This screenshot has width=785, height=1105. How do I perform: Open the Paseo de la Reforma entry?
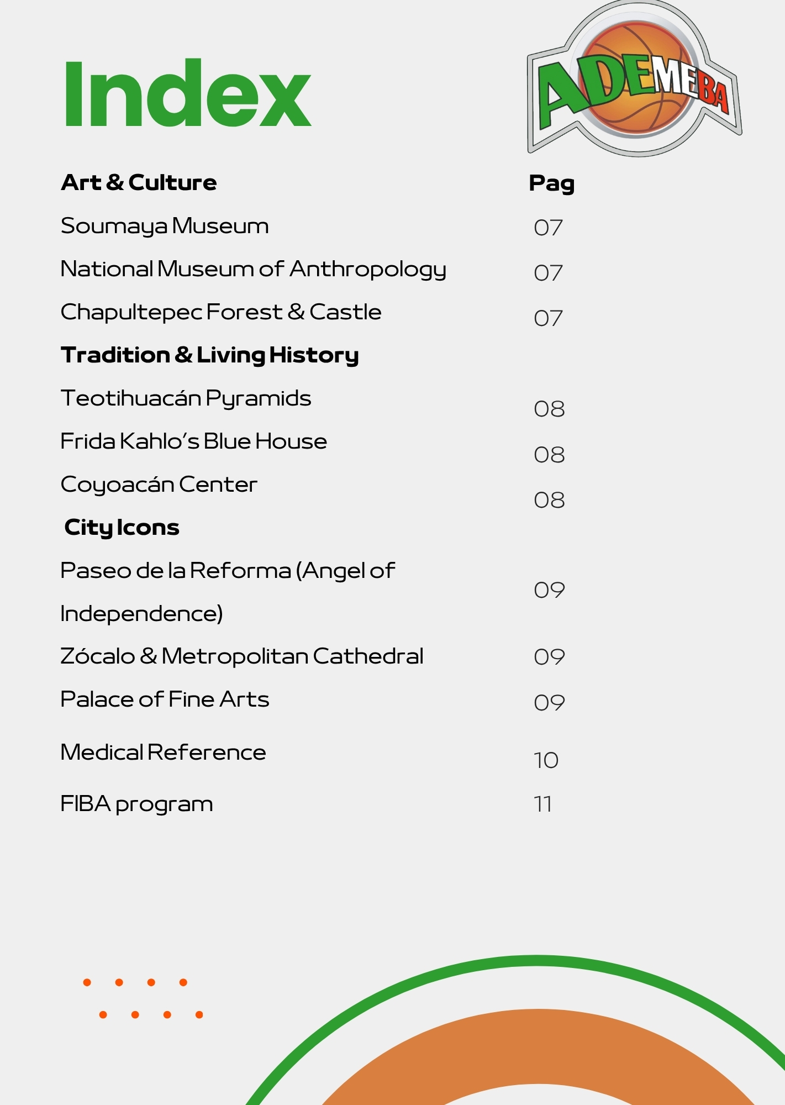tap(228, 571)
